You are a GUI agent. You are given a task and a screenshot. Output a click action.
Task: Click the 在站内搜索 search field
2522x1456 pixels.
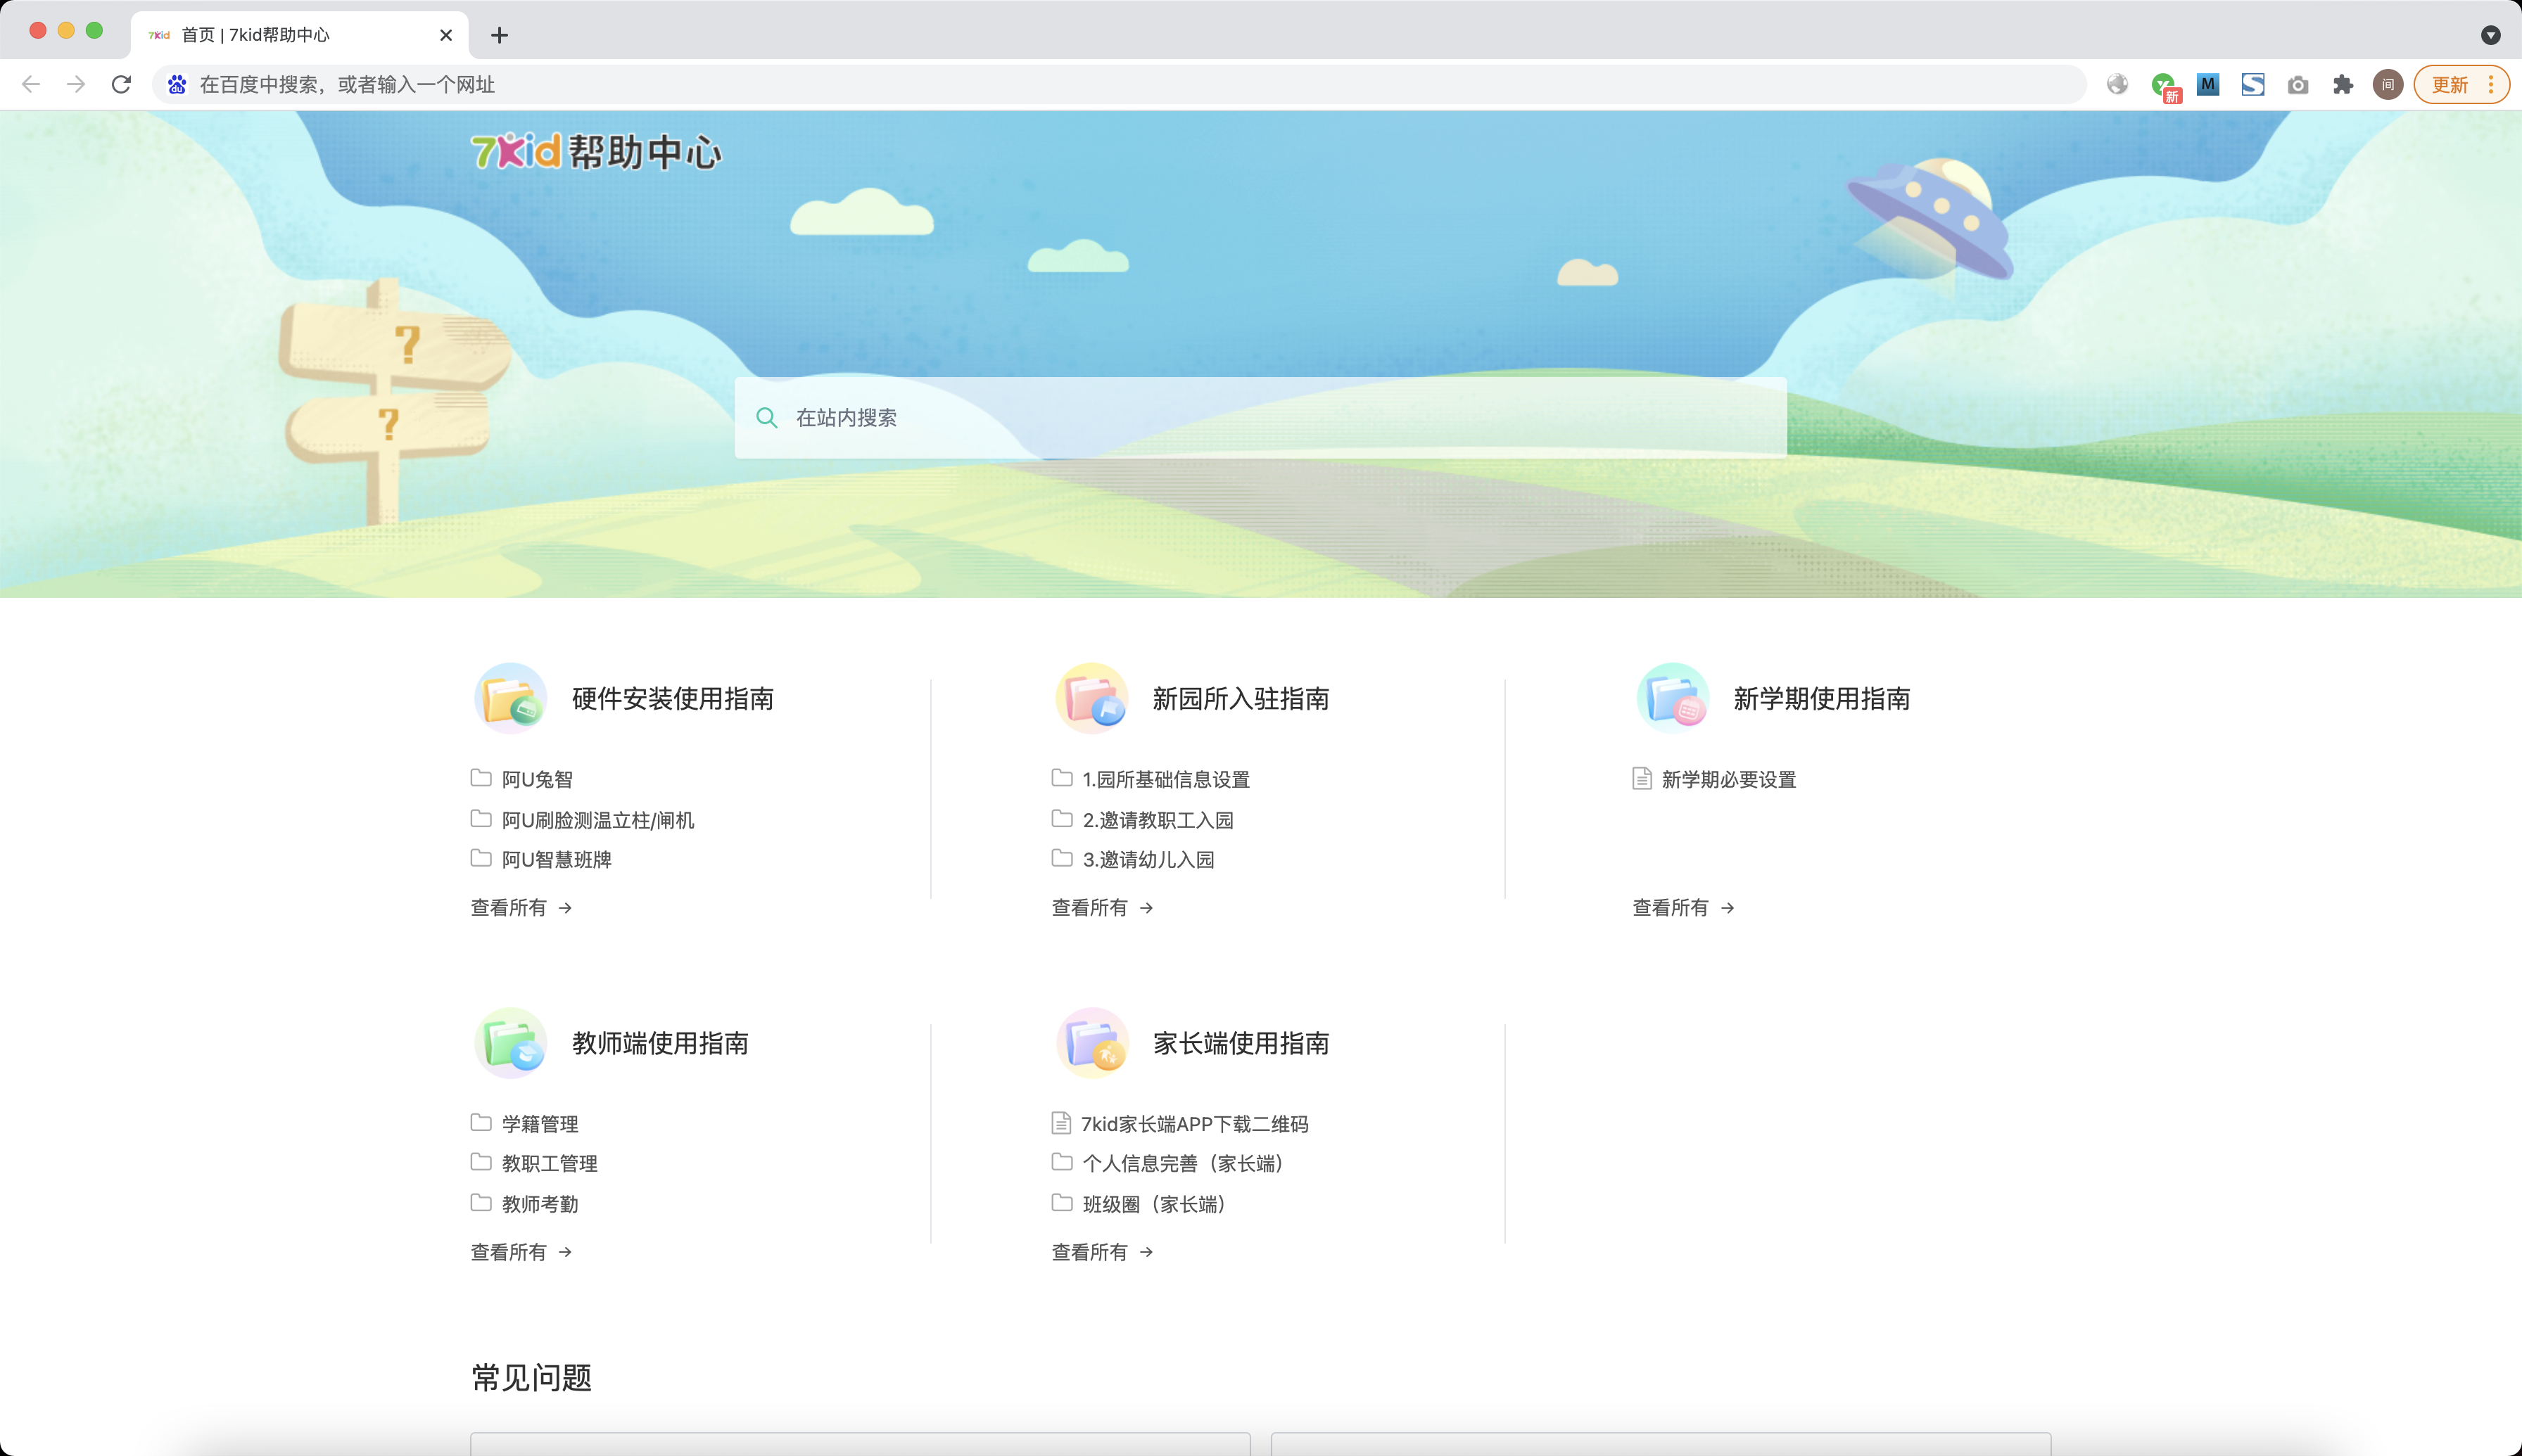1260,418
